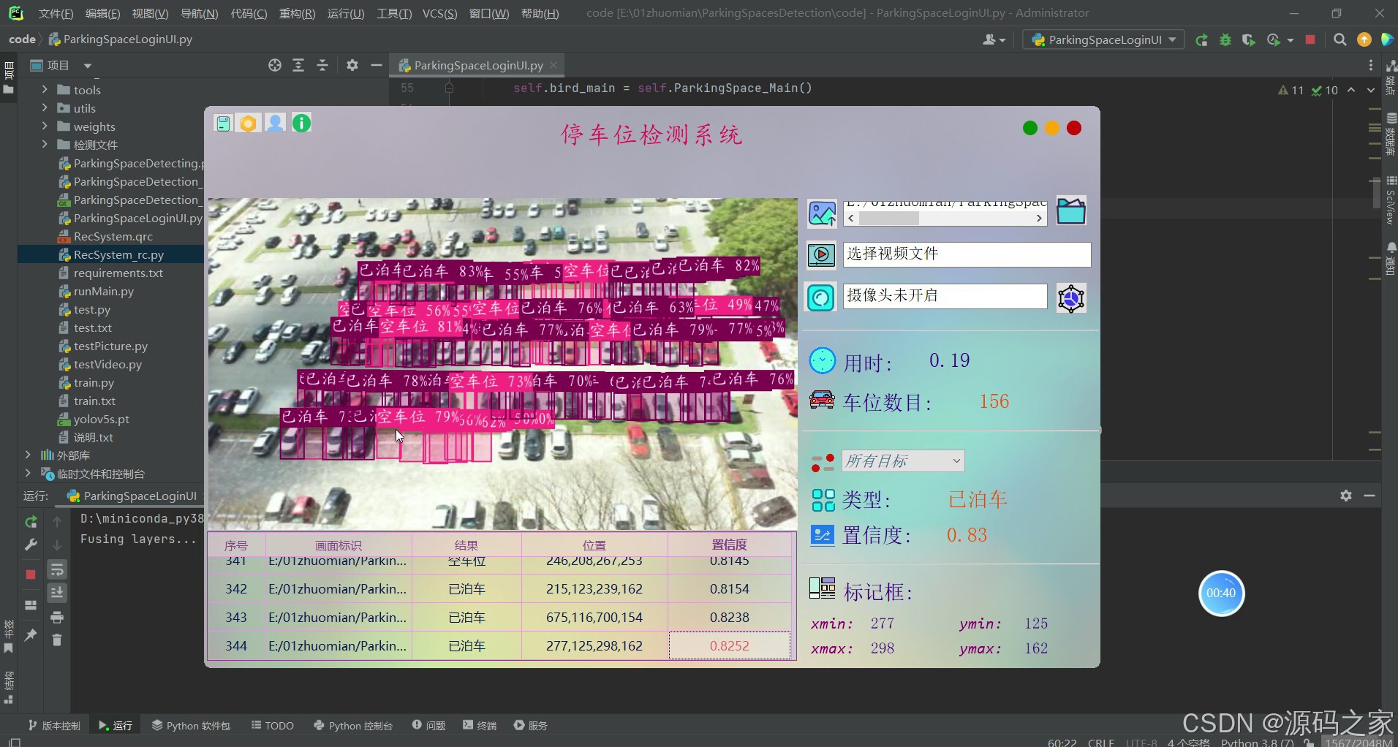Click confidence cell 0.8252

click(730, 646)
